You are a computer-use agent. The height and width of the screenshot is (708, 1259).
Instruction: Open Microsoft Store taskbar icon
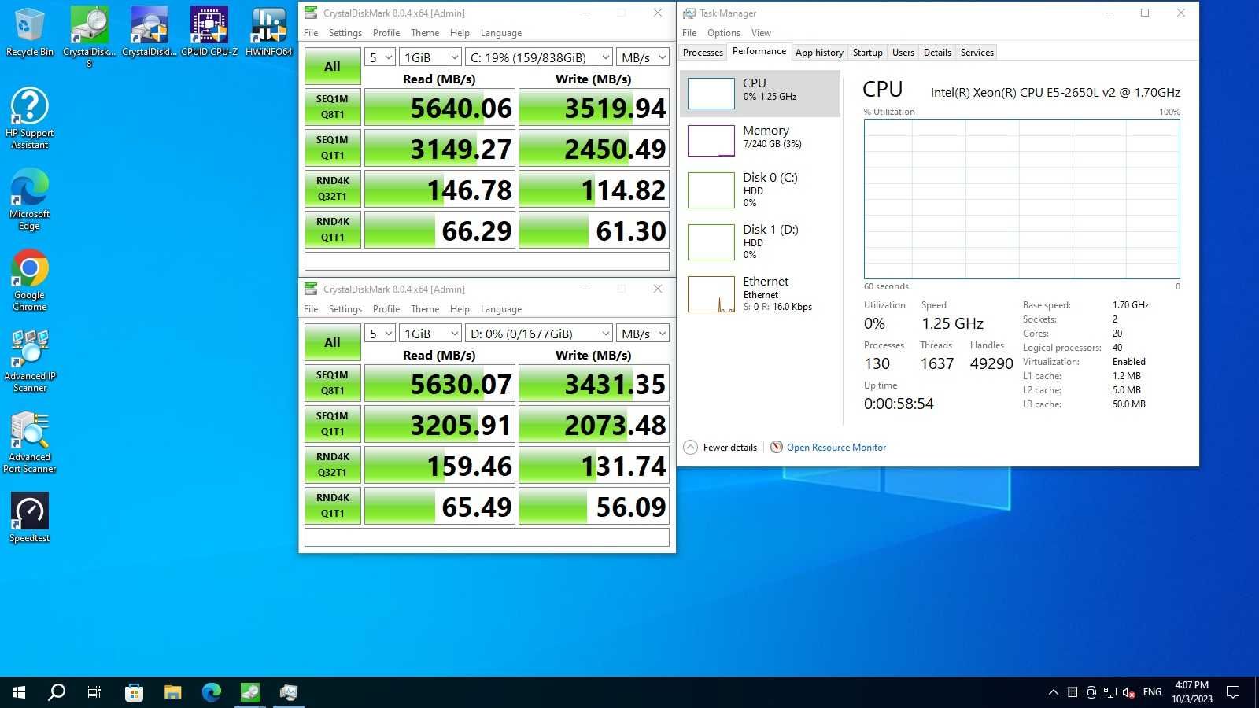[x=134, y=692]
